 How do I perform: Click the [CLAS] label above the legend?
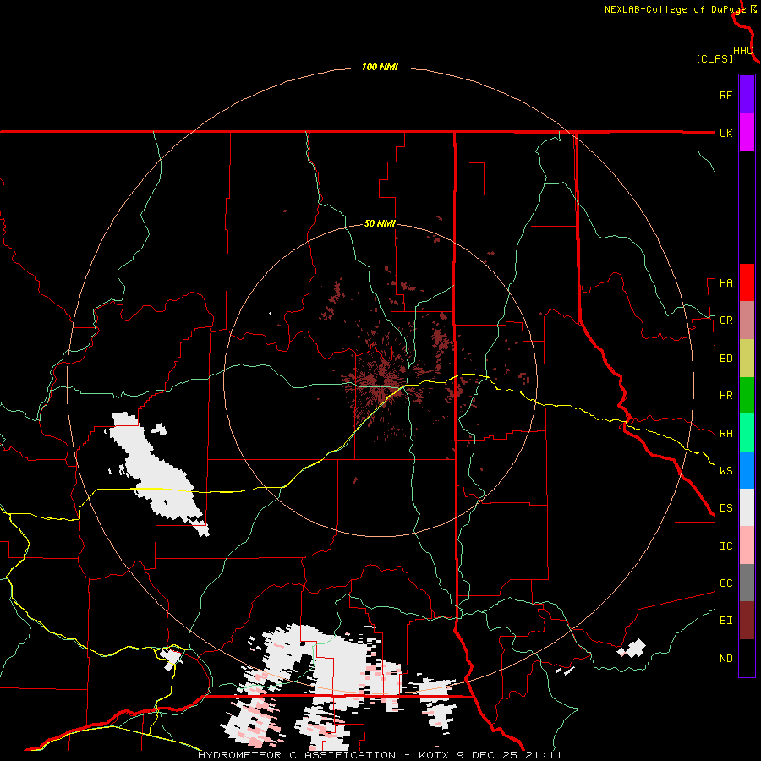[x=714, y=59]
